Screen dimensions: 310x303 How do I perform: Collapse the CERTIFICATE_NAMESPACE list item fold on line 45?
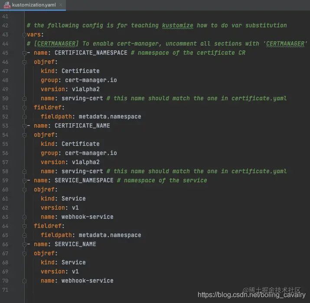click(24, 53)
